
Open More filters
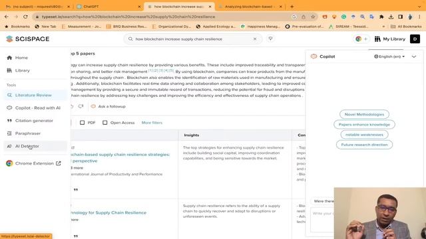[x=152, y=123]
